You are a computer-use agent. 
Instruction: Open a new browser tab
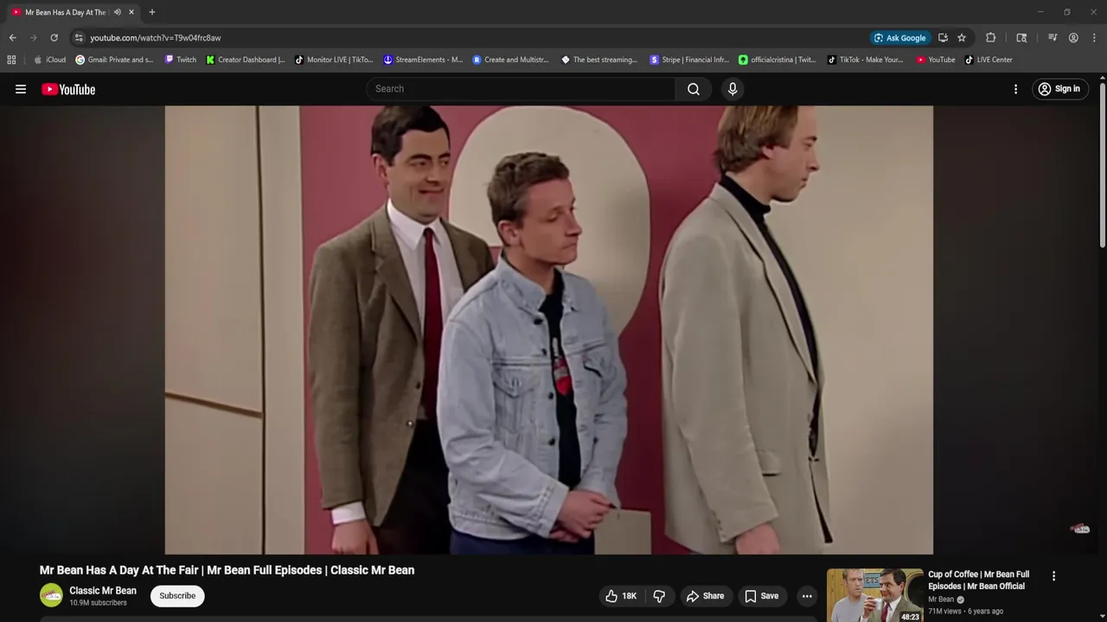click(x=152, y=12)
